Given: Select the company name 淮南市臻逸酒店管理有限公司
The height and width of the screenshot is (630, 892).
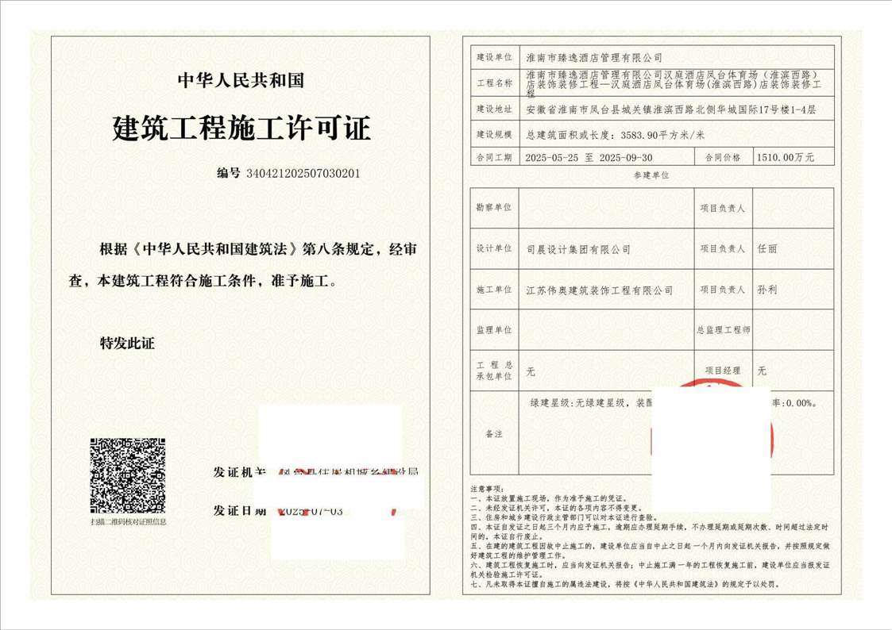Looking at the screenshot, I should (594, 57).
